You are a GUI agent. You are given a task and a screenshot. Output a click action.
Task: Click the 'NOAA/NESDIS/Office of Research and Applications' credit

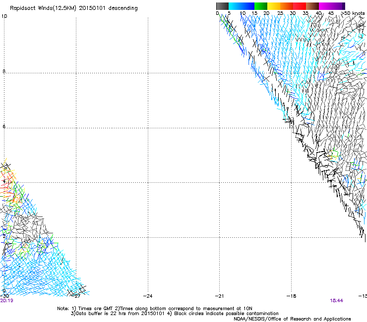pyautogui.click(x=292, y=319)
